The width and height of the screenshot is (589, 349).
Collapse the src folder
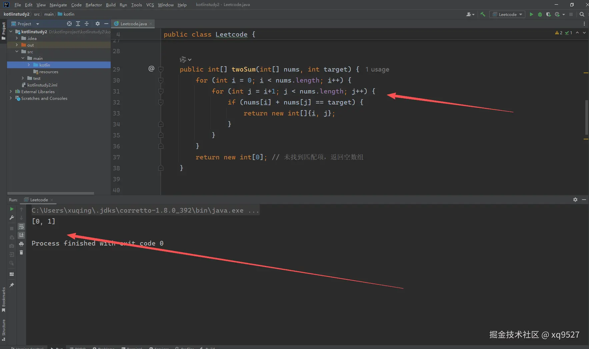pyautogui.click(x=17, y=52)
